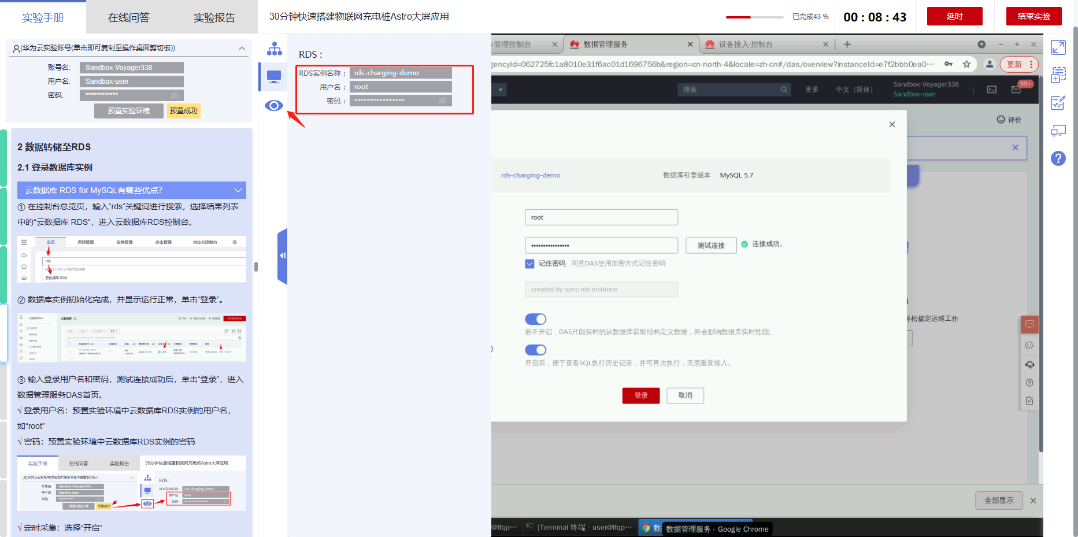Click the red 登录 login button
Screen dimensions: 1078x537
pyautogui.click(x=641, y=395)
